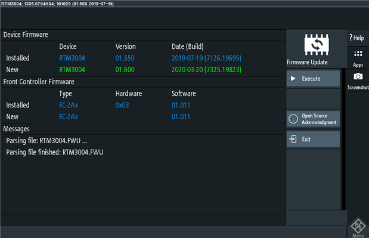Screen dimensions: 369x238
Task: Open the Open Source Acknowledgment button
Action: (x=313, y=119)
